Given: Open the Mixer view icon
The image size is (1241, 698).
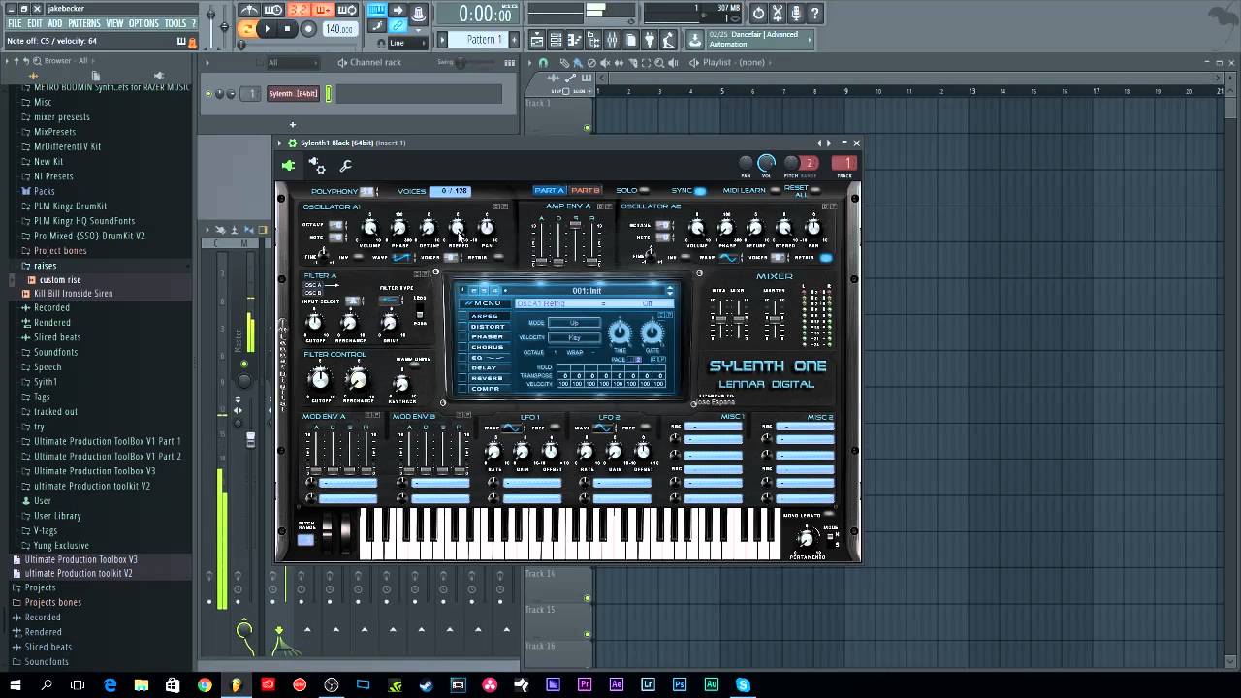Looking at the screenshot, I should click(612, 40).
